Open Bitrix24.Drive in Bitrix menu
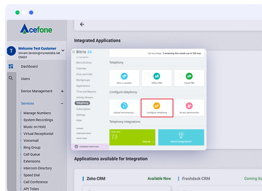The image size is (262, 191). coord(84,62)
